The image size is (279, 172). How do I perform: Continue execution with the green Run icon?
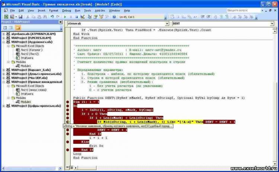[65, 17]
